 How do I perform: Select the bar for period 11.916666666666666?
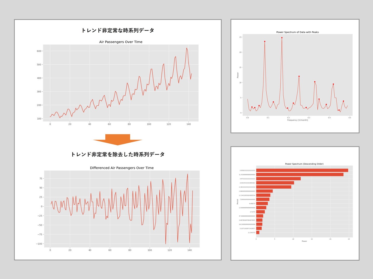(x=300, y=174)
